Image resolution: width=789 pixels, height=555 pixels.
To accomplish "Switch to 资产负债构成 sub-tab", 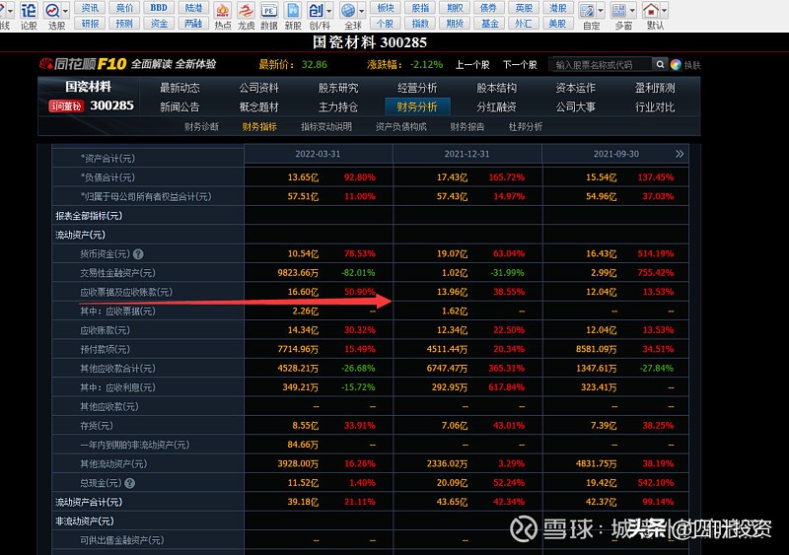I will 401,127.
